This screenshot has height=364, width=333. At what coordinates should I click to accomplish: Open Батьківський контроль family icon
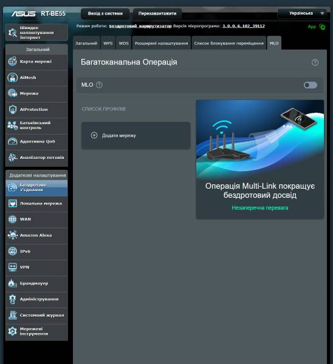tap(13, 126)
